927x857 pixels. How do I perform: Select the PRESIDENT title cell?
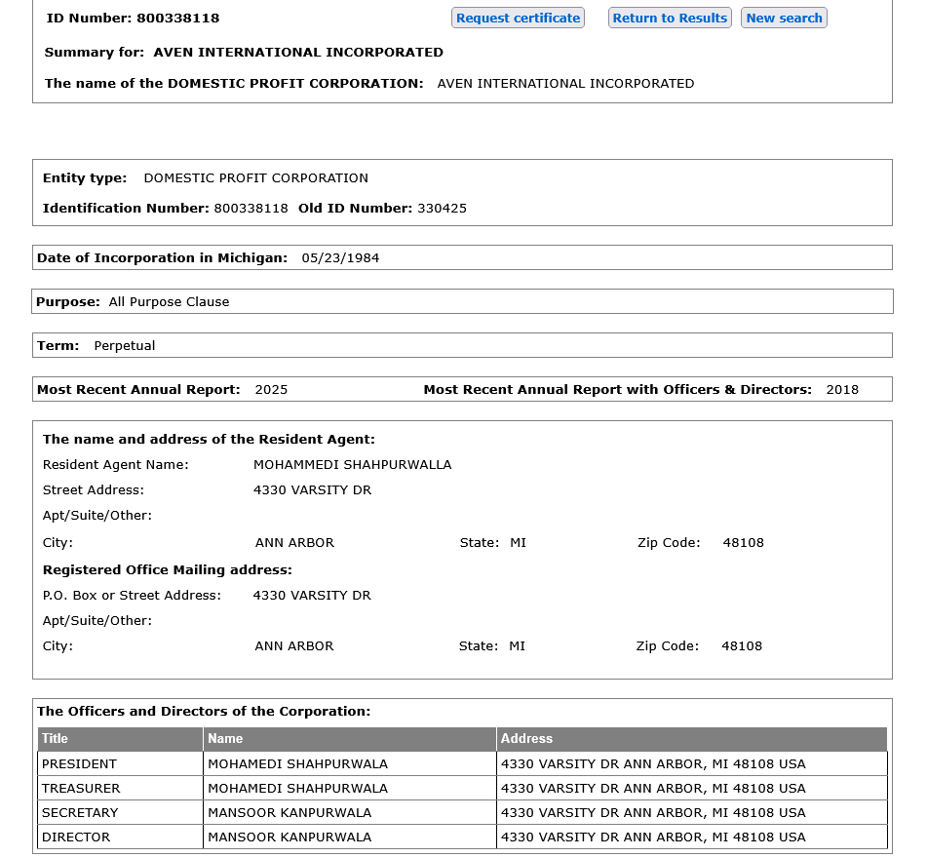pyautogui.click(x=121, y=763)
